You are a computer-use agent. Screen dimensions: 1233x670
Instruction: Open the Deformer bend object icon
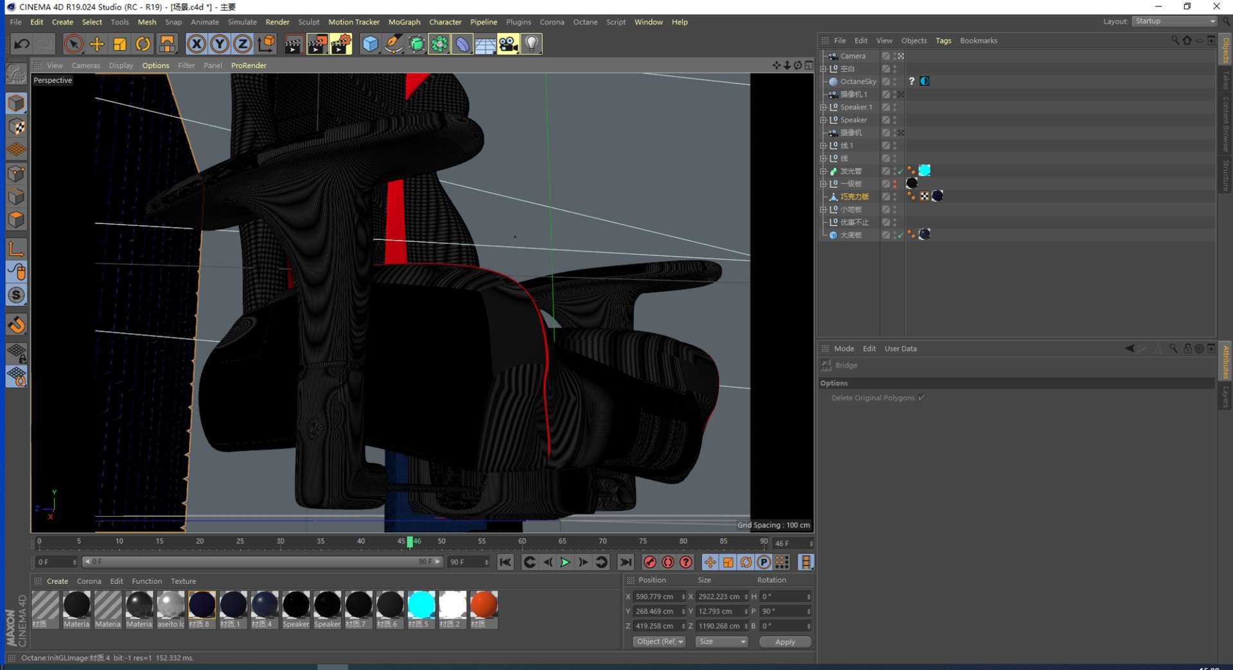tap(462, 44)
